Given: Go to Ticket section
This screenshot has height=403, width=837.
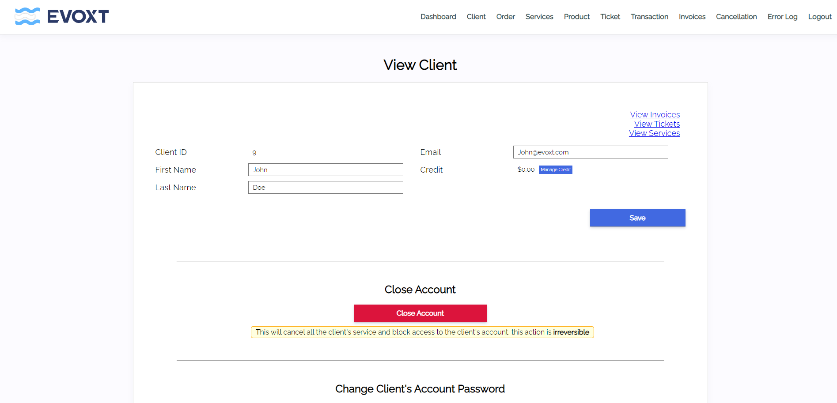Looking at the screenshot, I should tap(610, 17).
